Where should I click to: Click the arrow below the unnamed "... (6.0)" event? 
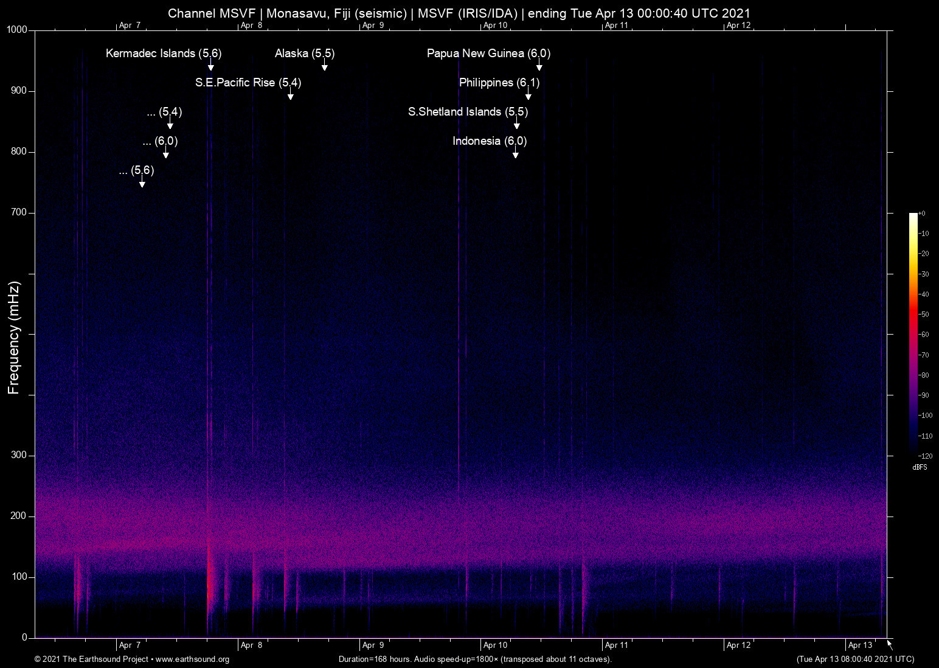point(166,153)
